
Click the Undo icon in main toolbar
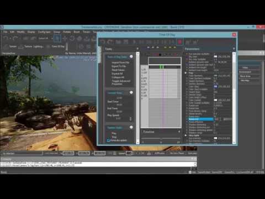(x=6, y=38)
